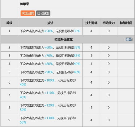
Task: Click level number 1 cell
Action: [x=9, y=31]
